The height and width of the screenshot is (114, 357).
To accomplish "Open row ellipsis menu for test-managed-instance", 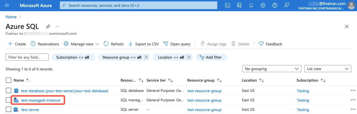I will 353,100.
